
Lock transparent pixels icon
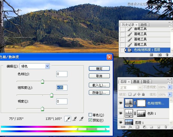(x=130, y=94)
